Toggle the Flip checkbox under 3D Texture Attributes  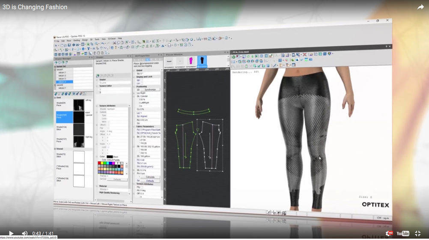pos(142,187)
